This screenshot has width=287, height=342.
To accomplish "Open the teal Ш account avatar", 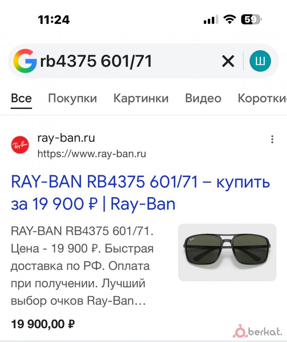I will (260, 61).
